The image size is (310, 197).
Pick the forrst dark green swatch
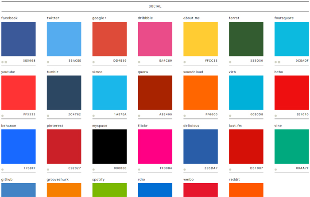(x=246, y=39)
